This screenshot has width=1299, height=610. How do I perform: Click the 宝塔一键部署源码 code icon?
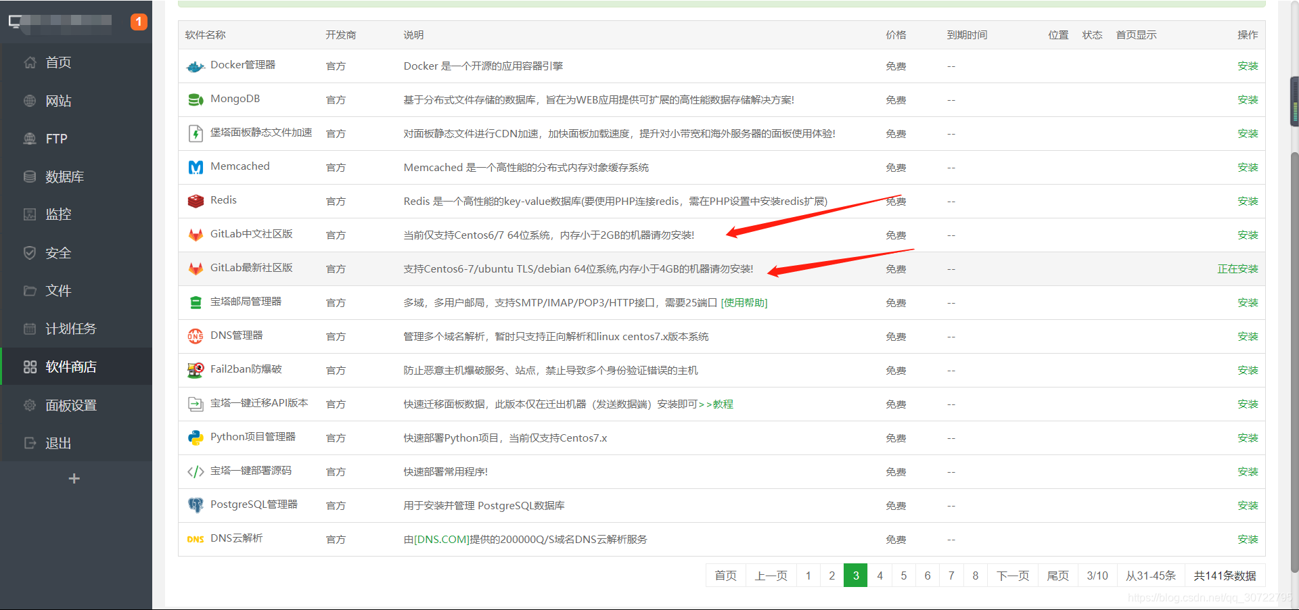[x=196, y=472]
